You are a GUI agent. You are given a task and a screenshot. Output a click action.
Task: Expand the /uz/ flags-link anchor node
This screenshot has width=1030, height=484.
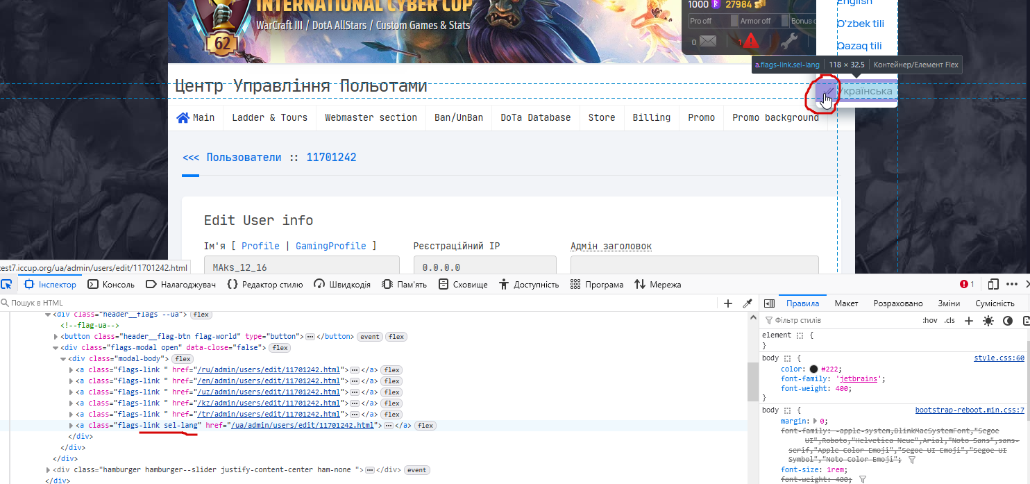click(x=71, y=392)
